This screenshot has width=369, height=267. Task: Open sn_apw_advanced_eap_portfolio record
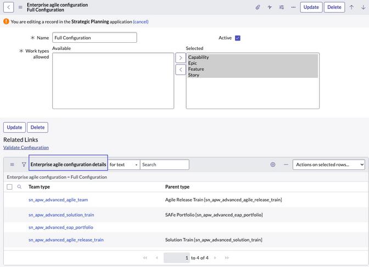coord(61,228)
